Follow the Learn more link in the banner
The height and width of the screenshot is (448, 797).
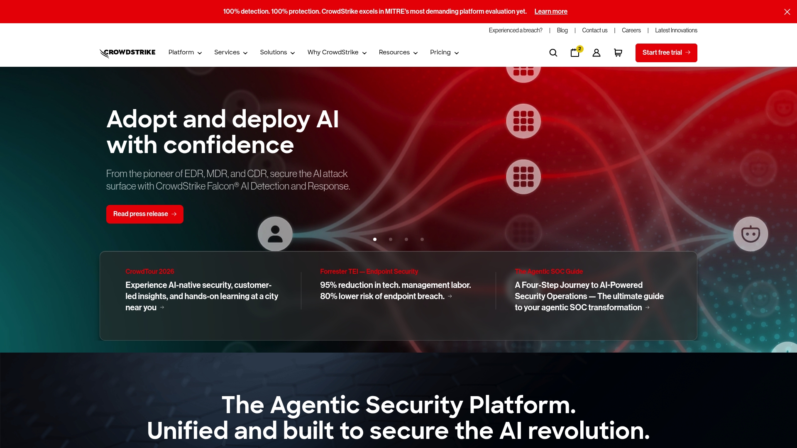pyautogui.click(x=550, y=12)
